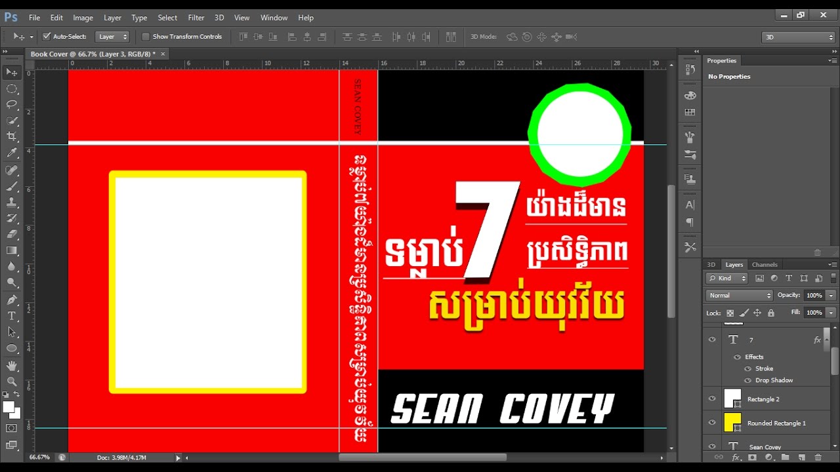Open the Layers panel flyout menu

tap(832, 264)
